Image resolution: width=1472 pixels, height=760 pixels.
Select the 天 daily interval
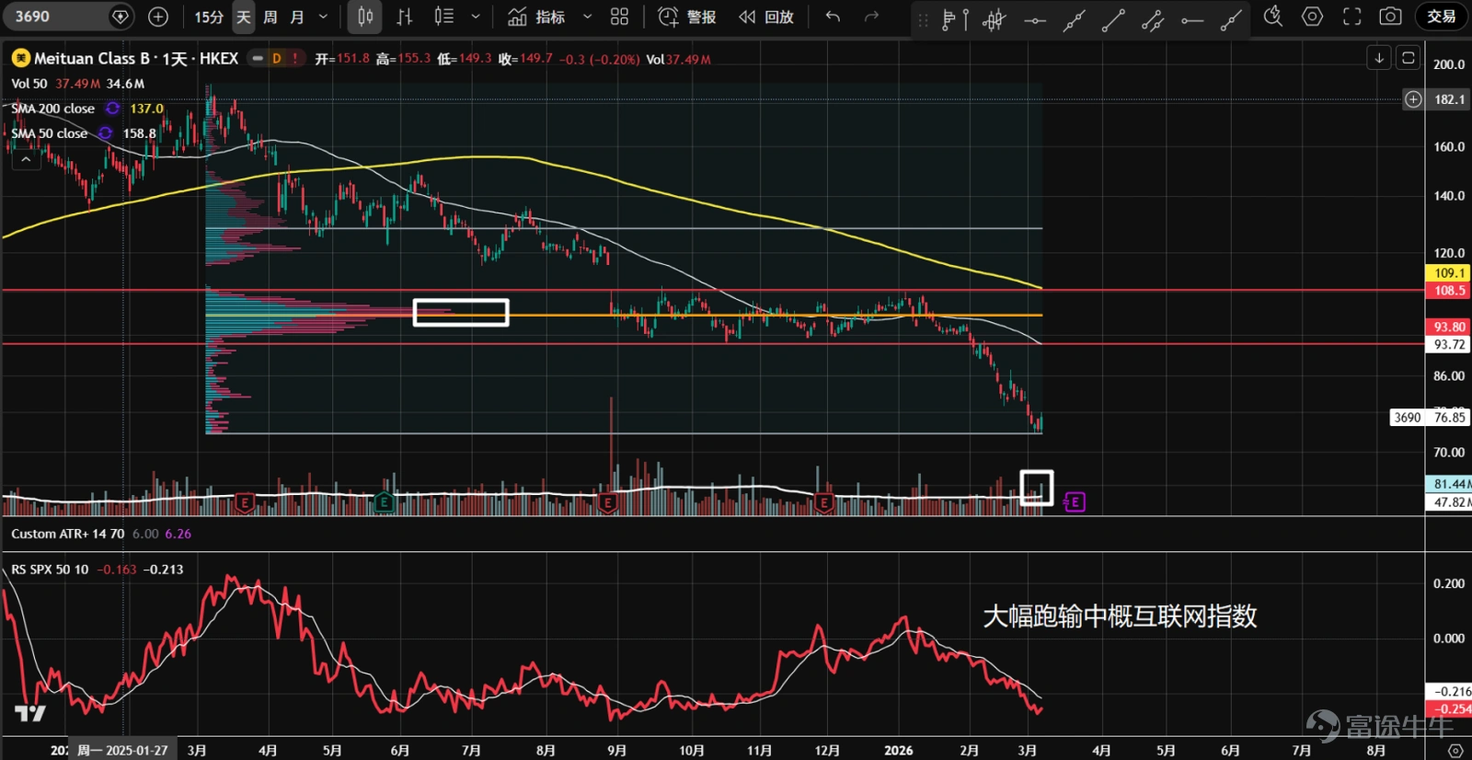pos(244,17)
